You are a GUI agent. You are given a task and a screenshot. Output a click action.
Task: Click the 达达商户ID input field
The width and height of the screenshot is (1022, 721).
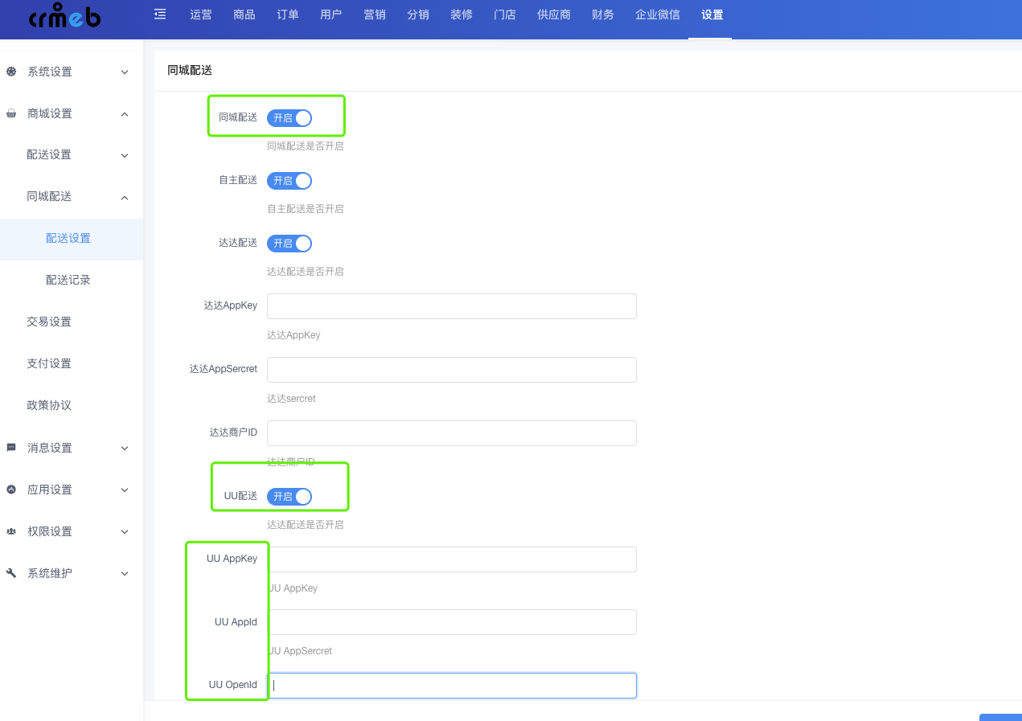click(x=452, y=433)
